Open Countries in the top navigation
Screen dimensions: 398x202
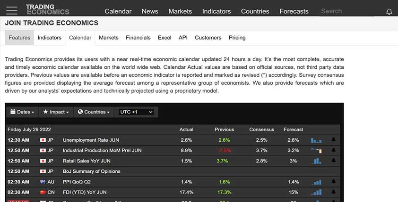pyautogui.click(x=255, y=11)
